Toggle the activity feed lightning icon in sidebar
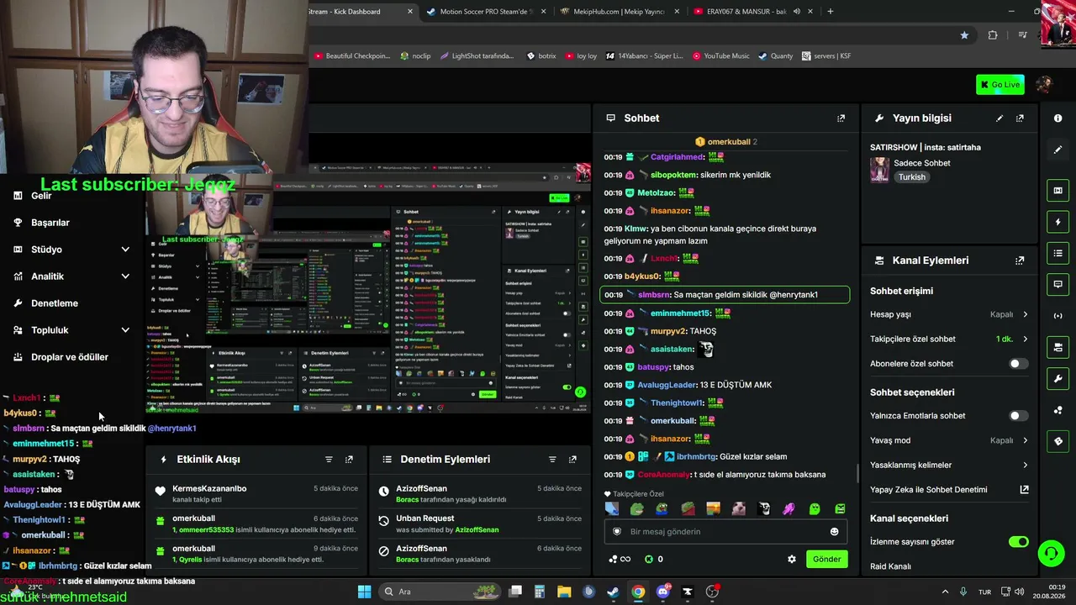 click(x=1058, y=222)
